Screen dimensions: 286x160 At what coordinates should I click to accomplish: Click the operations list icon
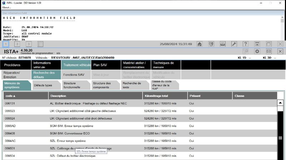click(x=40, y=44)
